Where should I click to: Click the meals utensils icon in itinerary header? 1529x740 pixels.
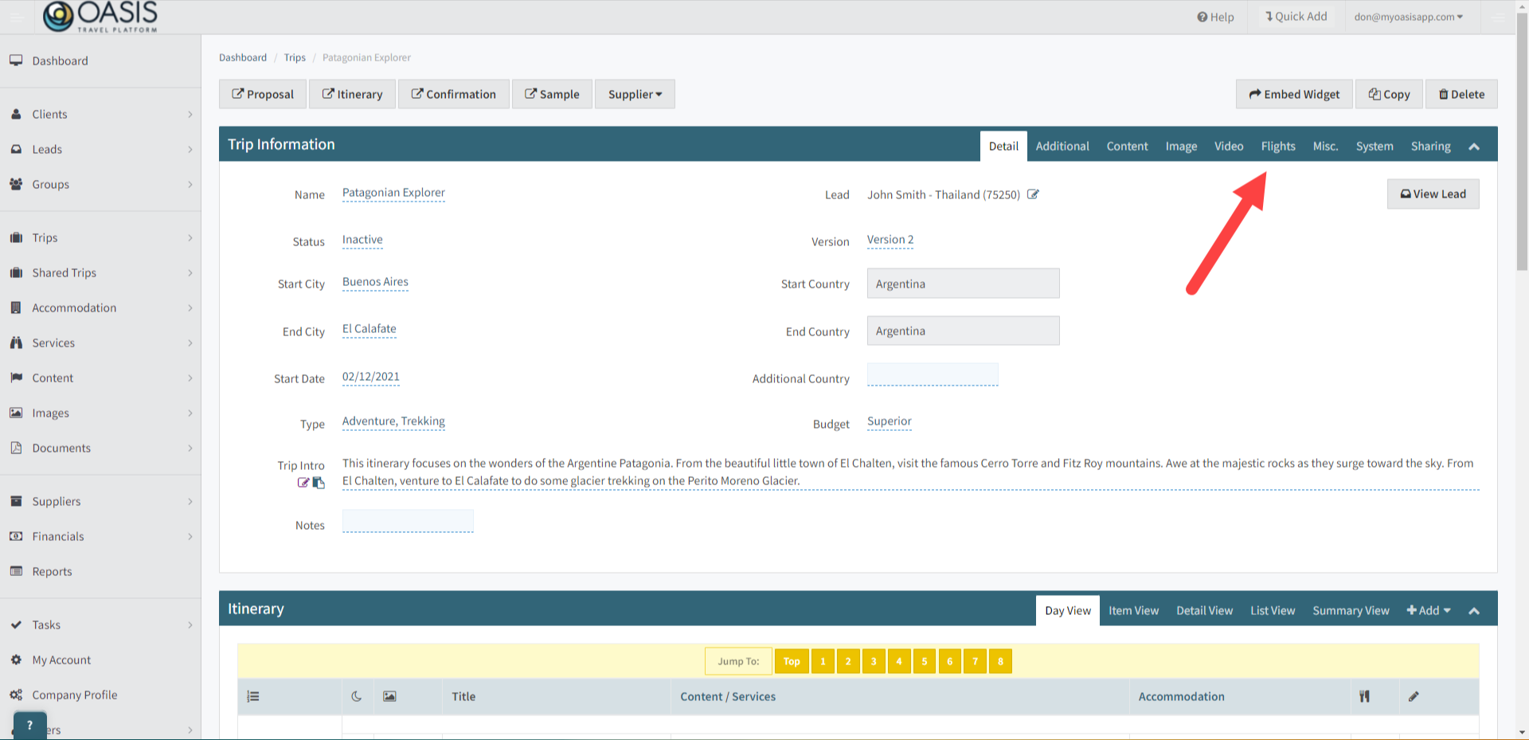pos(1365,696)
